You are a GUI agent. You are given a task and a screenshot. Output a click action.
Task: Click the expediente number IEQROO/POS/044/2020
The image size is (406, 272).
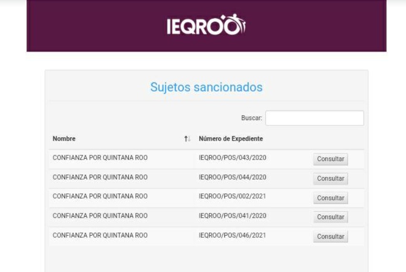coord(232,177)
